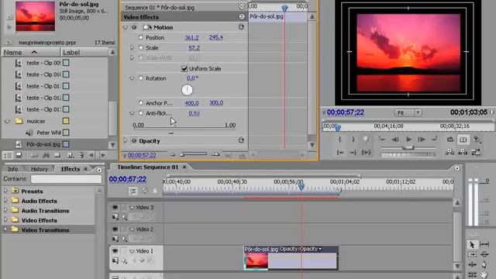This screenshot has width=496, height=279.
Task: Go to previous edit point
Action: click(x=382, y=139)
